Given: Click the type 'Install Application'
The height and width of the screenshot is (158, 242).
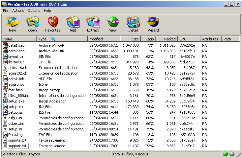Looking at the screenshot, I should 52,101.
